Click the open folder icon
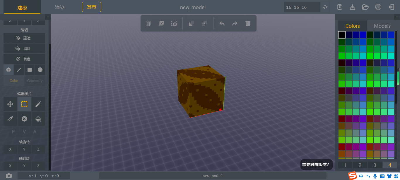 [x=365, y=7]
